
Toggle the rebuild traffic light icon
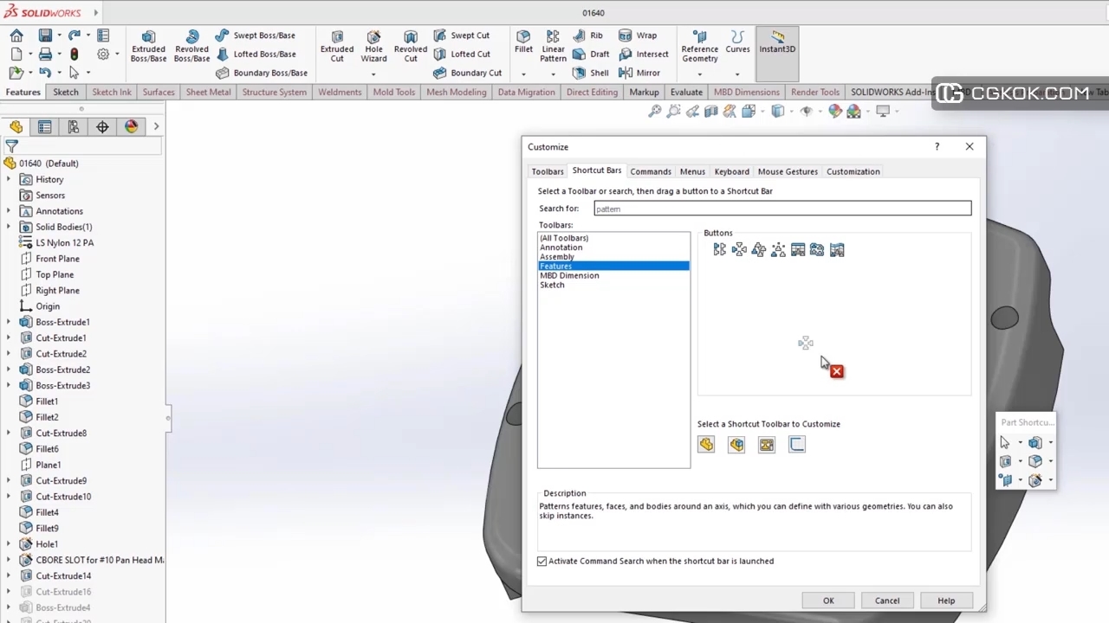(x=74, y=54)
